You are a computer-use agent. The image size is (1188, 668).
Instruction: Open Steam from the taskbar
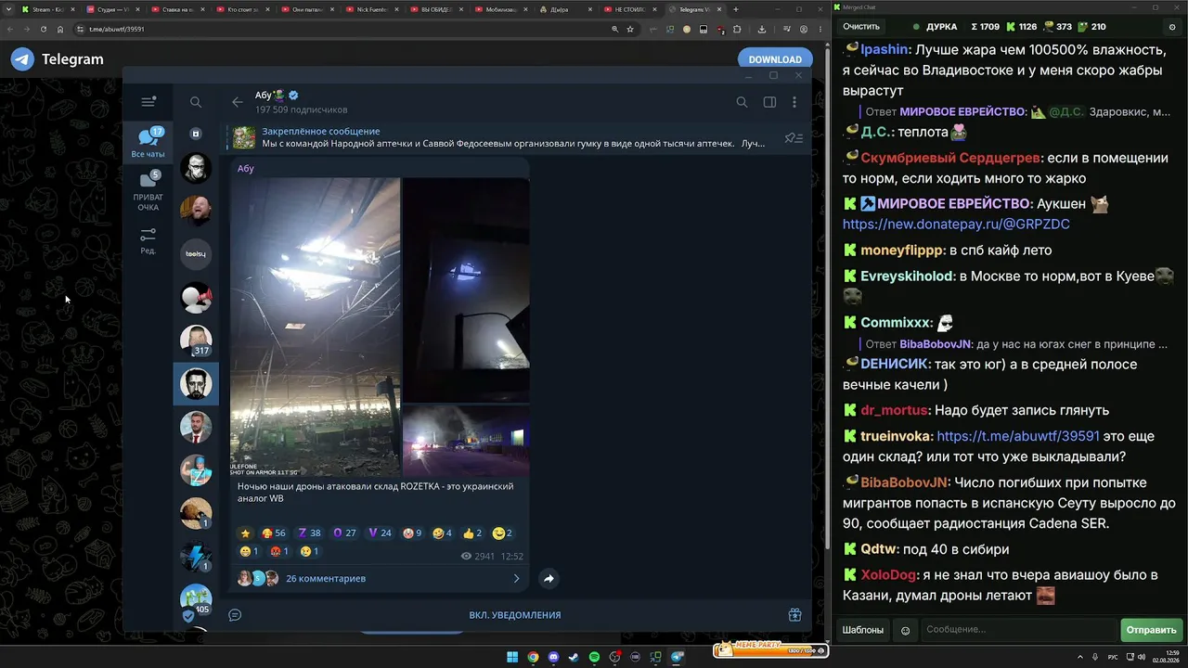pos(574,657)
